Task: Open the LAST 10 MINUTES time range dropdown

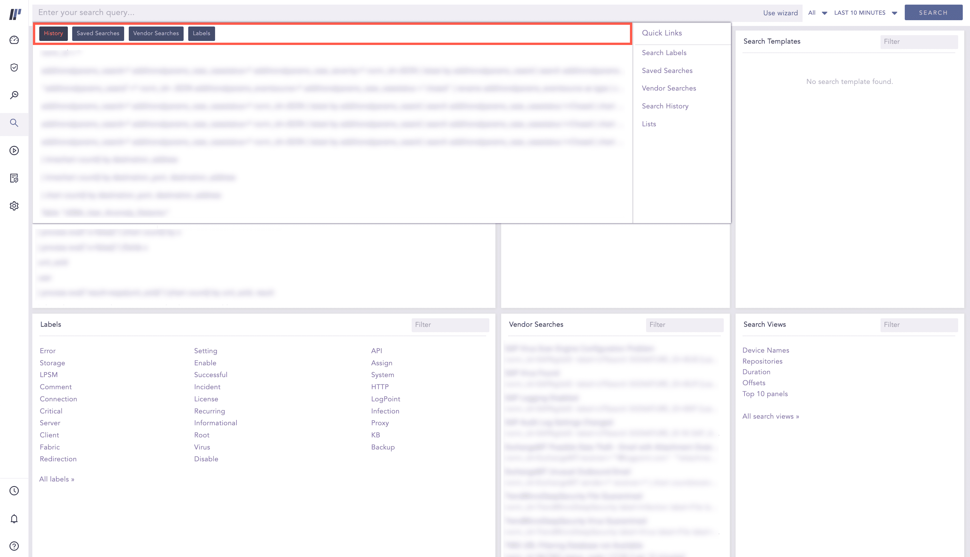Action: (x=865, y=13)
